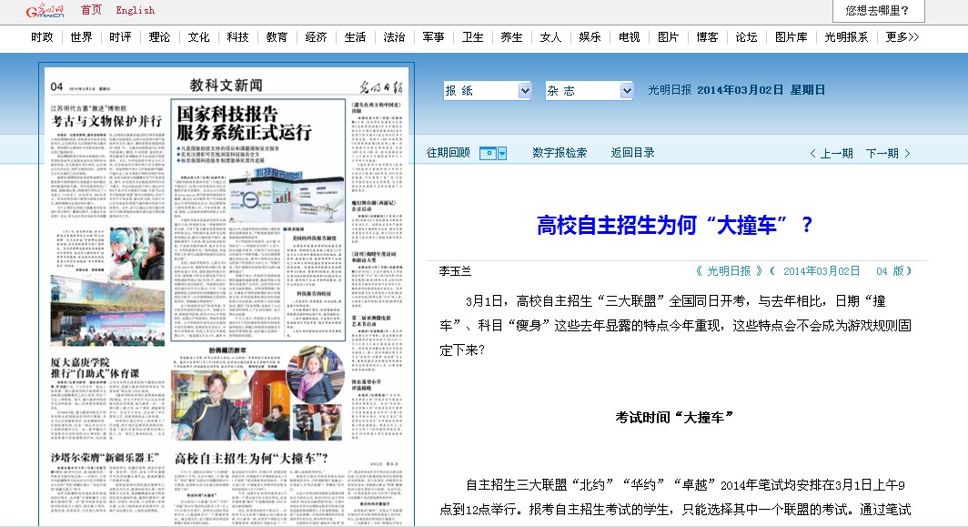
Task: Go to next issue 下一期
Action: pyautogui.click(x=887, y=153)
